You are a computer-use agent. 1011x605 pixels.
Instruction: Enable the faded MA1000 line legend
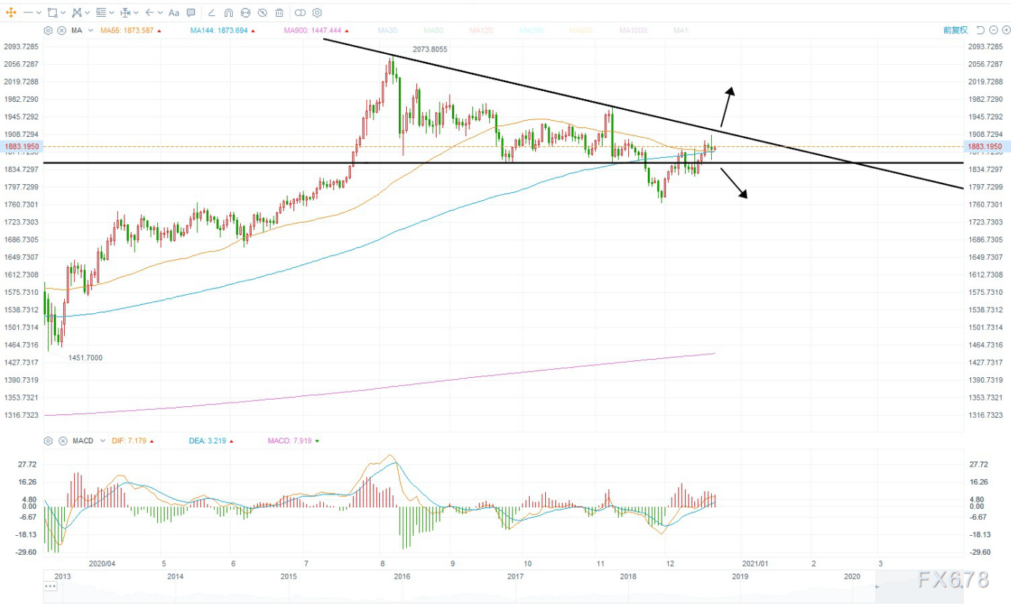point(635,31)
